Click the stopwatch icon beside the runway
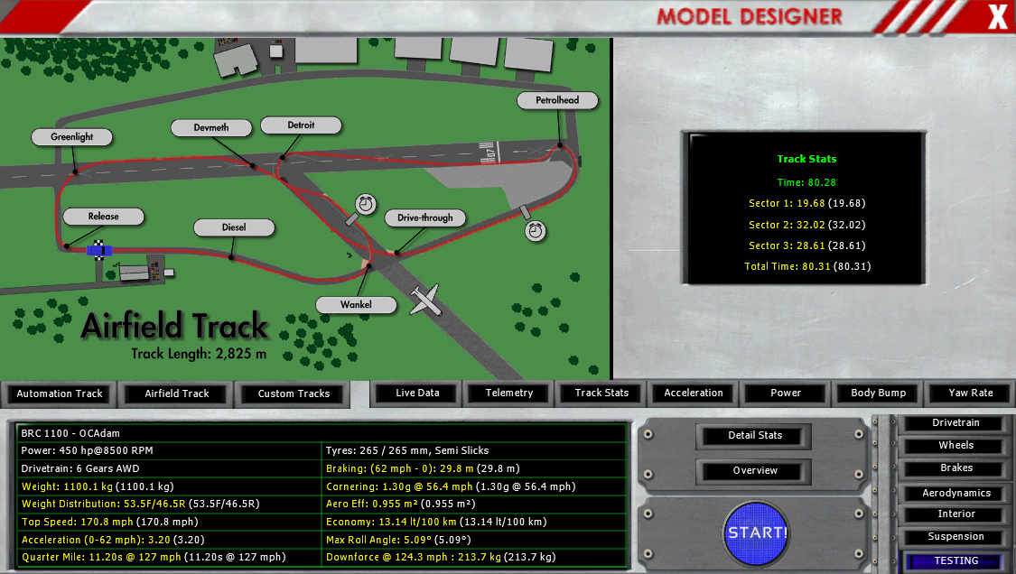This screenshot has width=1016, height=574. coord(536,231)
